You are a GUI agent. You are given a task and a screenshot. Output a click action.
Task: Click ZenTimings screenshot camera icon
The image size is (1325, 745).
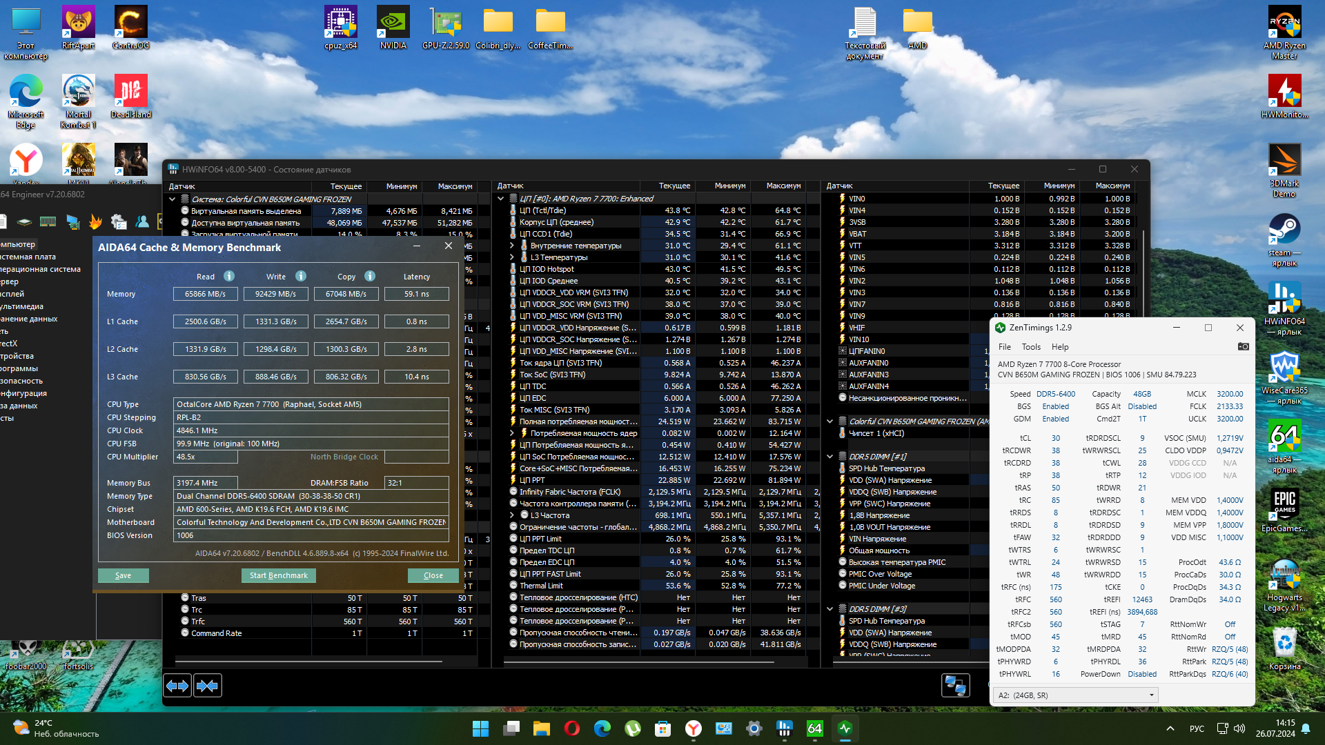pyautogui.click(x=1243, y=346)
